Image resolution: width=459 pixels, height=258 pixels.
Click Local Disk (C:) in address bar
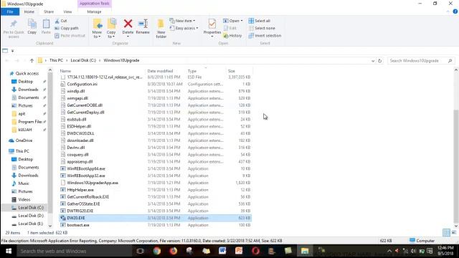[x=83, y=60]
